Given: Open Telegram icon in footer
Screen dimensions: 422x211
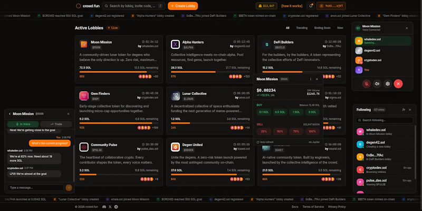Looking at the screenshot, I should tap(116, 207).
